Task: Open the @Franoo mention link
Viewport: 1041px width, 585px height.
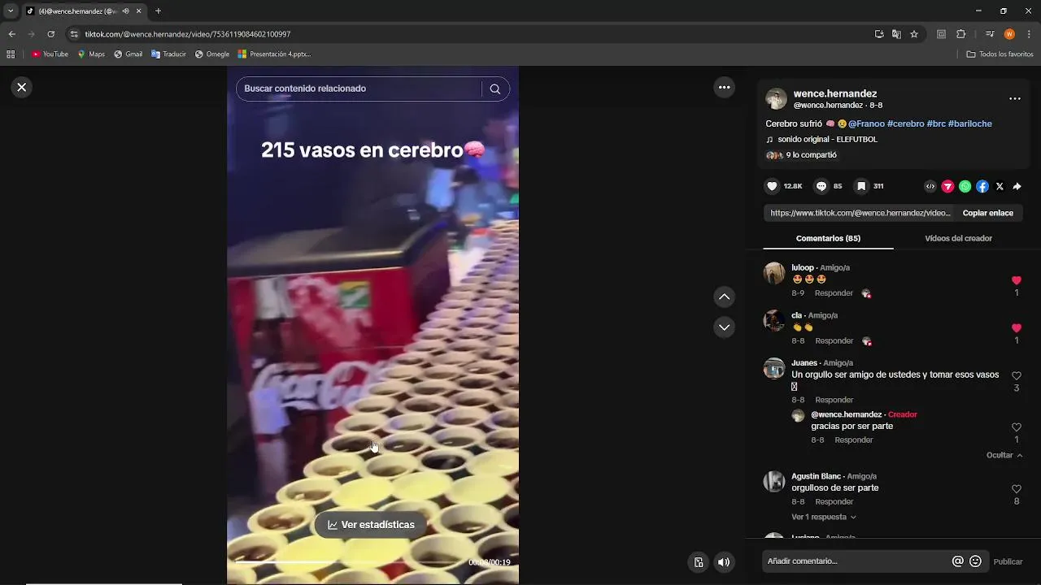Action: point(866,123)
